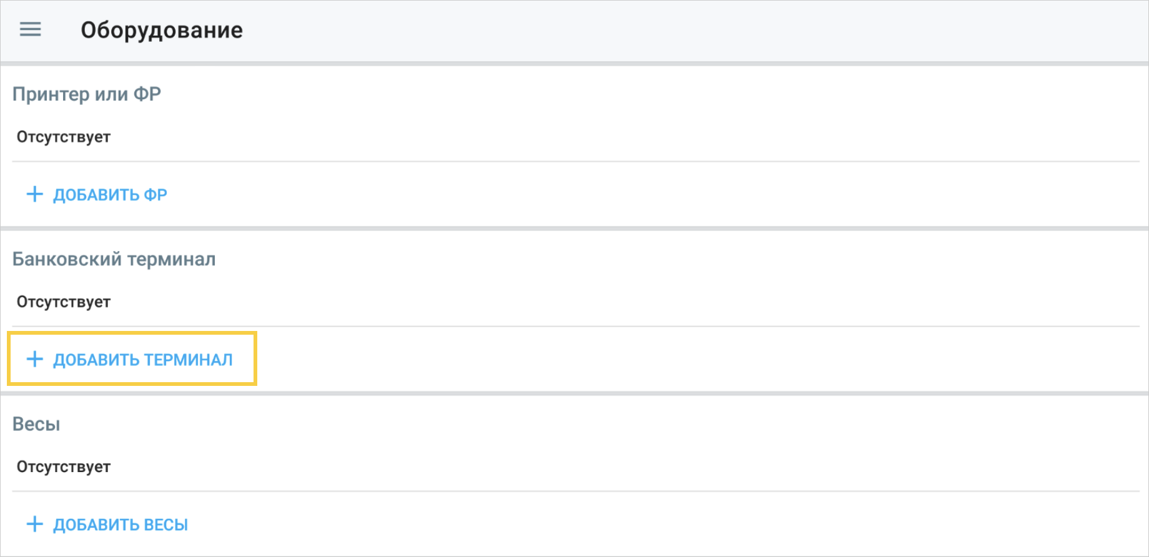The height and width of the screenshot is (557, 1149).
Task: Click the gray separator above Банковский терминал
Action: point(574,229)
